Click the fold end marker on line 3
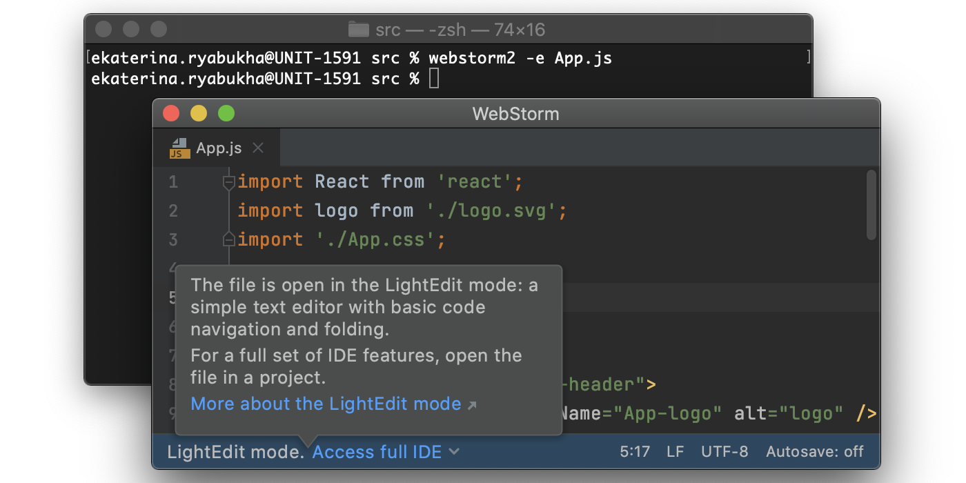The height and width of the screenshot is (483, 966). coord(229,239)
